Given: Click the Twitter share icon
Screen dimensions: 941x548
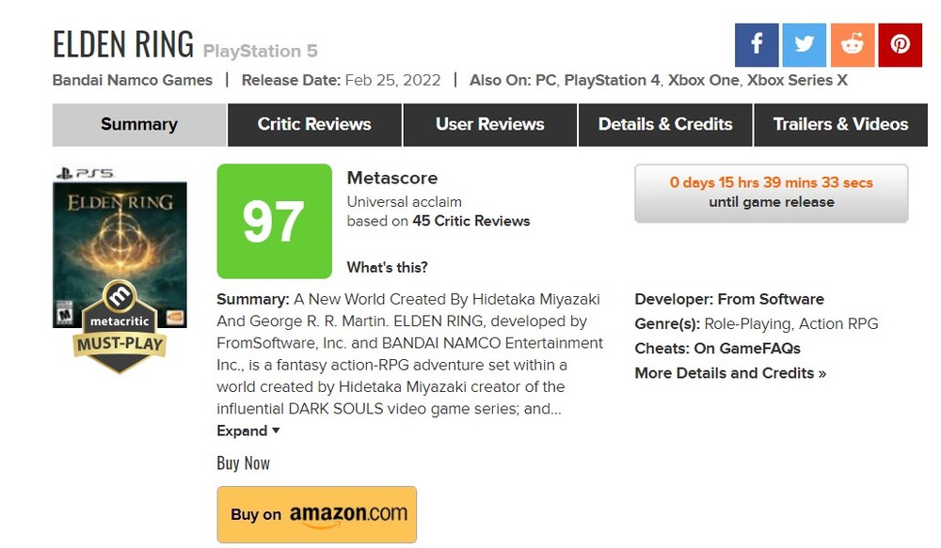Looking at the screenshot, I should point(805,44).
